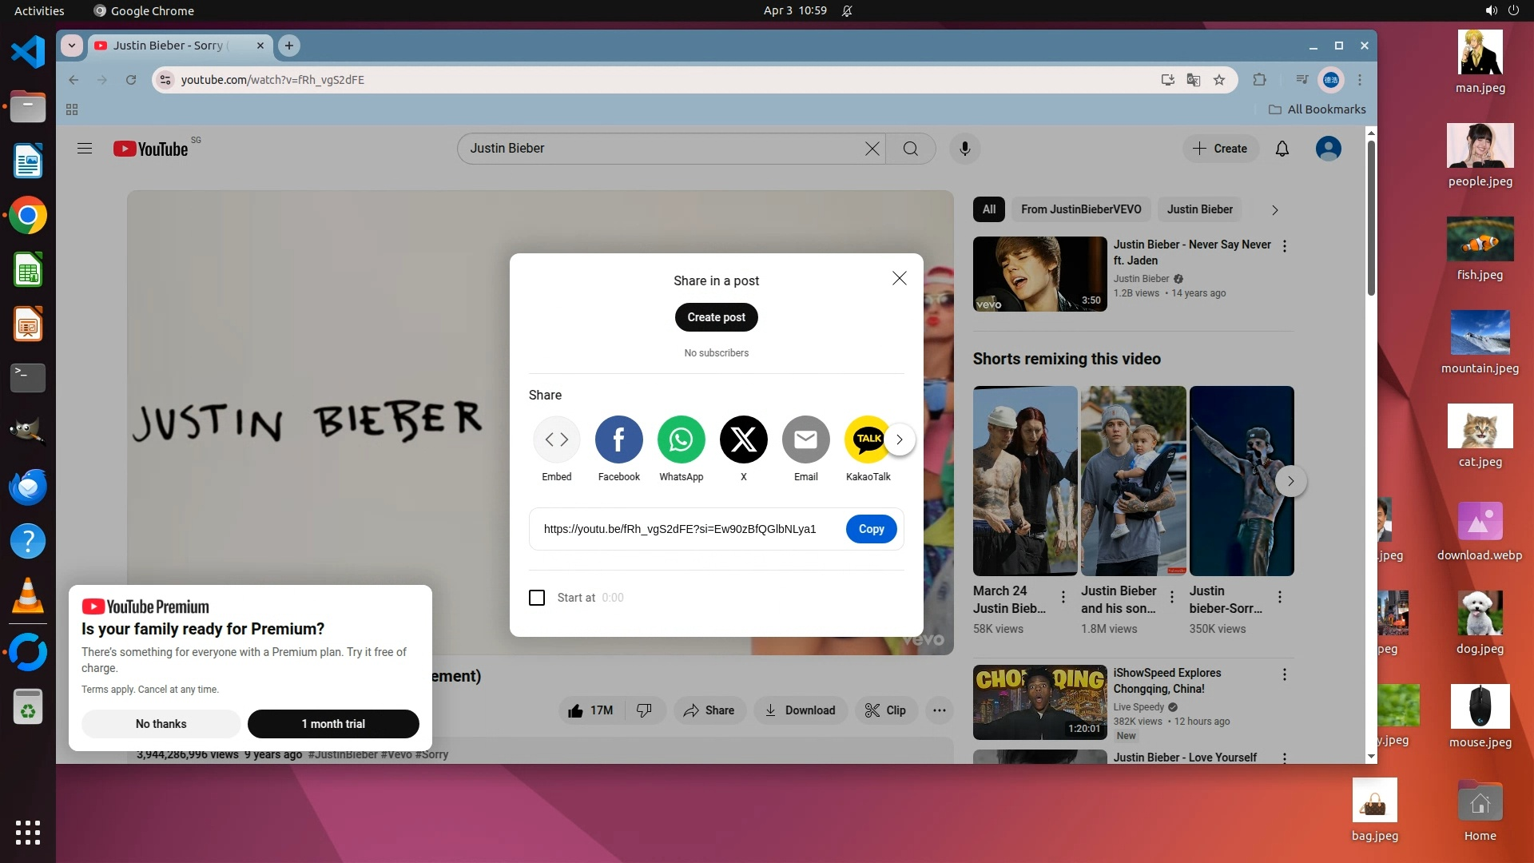Share via WhatsApp icon

click(x=681, y=439)
